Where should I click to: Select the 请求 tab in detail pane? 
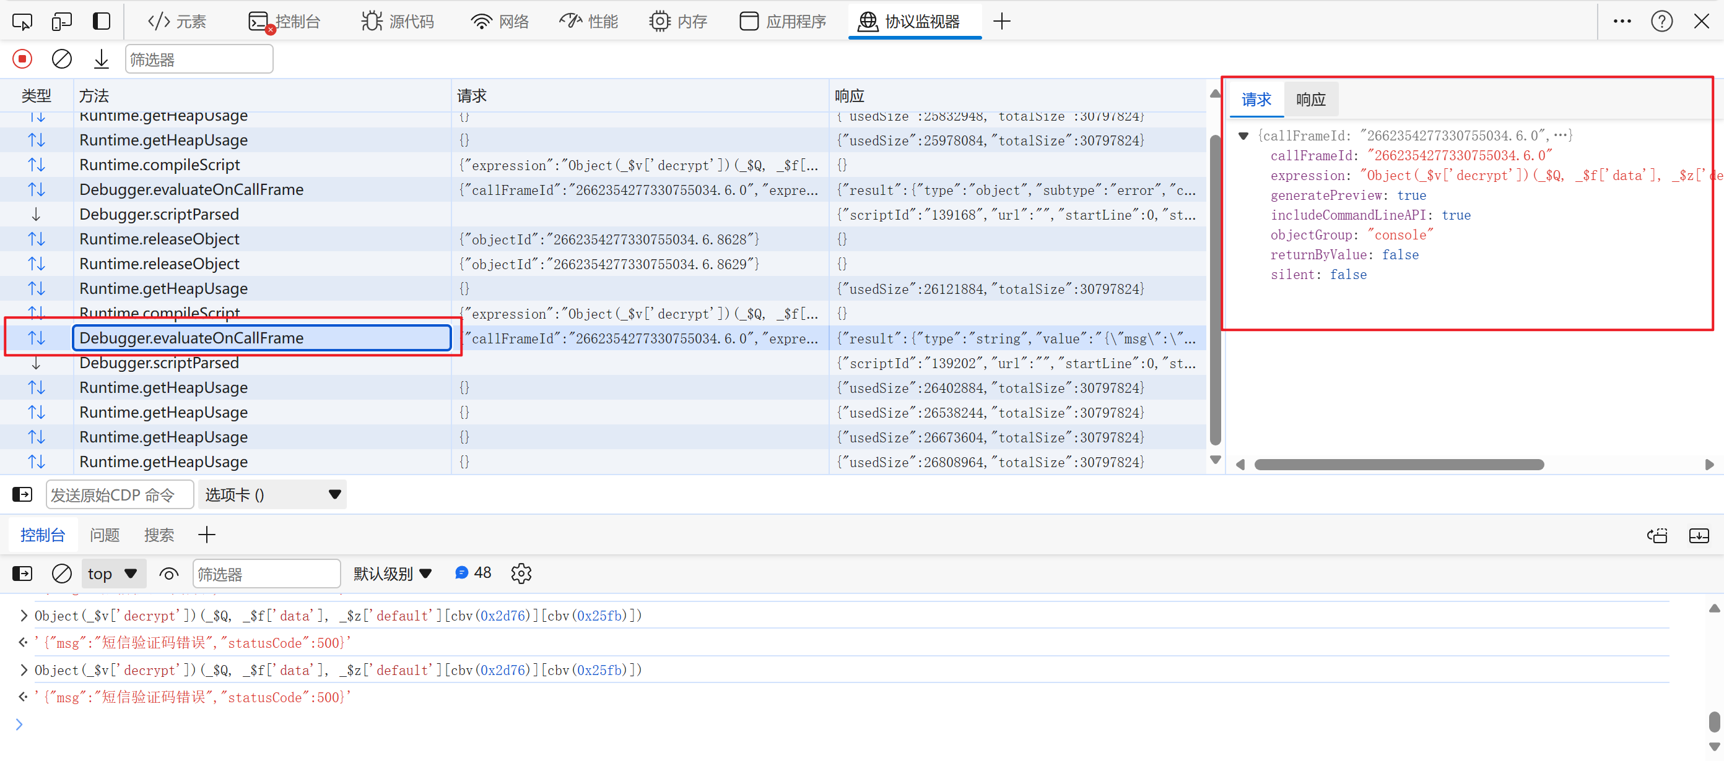coord(1256,100)
